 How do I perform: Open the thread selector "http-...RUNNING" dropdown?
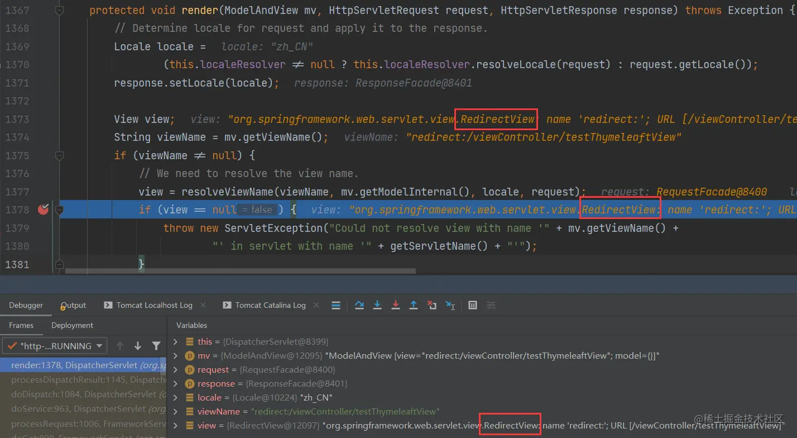pos(54,346)
